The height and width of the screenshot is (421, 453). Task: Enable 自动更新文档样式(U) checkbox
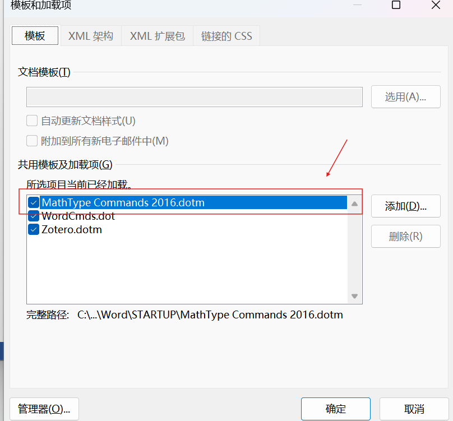pyautogui.click(x=32, y=121)
